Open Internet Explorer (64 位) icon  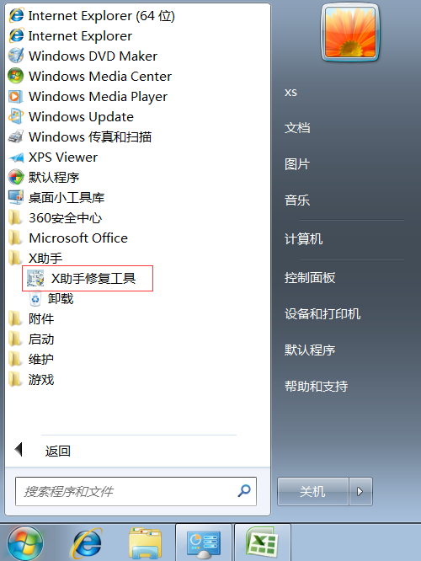coord(16,16)
